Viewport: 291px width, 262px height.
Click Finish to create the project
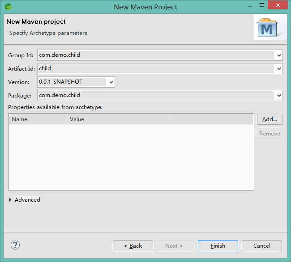[x=218, y=246]
